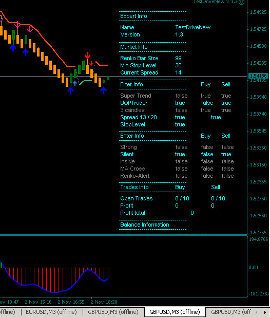Screen dimensions: 270x317
Task: Click the Trades Info heading
Action: pyautogui.click(x=134, y=187)
